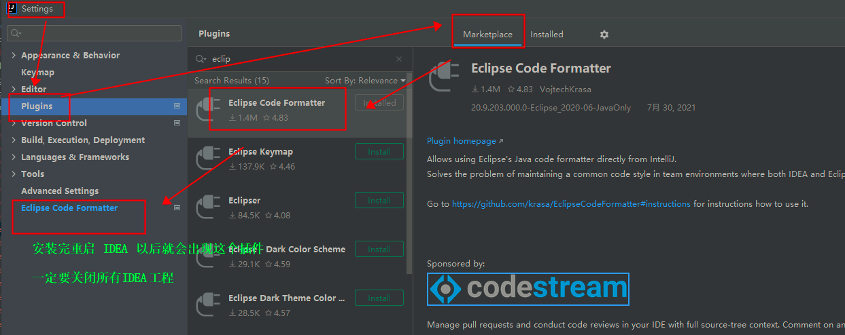
Task: Click the 84.5K download count for Eclipser
Action: click(x=244, y=215)
